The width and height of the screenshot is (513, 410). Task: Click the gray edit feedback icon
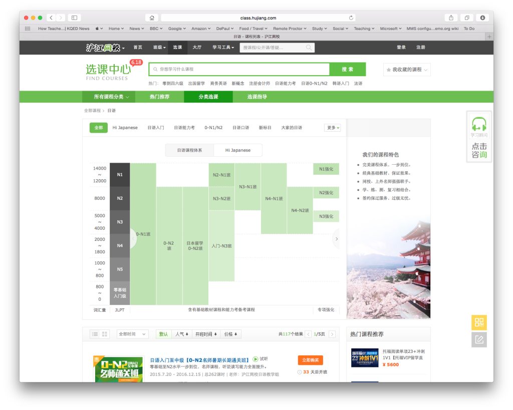click(478, 340)
